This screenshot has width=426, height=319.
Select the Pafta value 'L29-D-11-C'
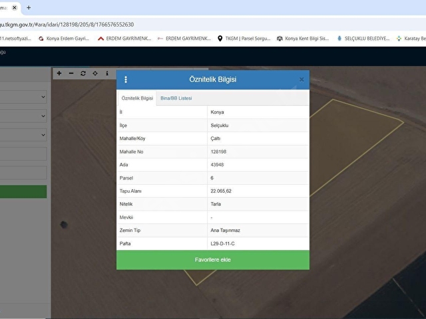pyautogui.click(x=222, y=244)
